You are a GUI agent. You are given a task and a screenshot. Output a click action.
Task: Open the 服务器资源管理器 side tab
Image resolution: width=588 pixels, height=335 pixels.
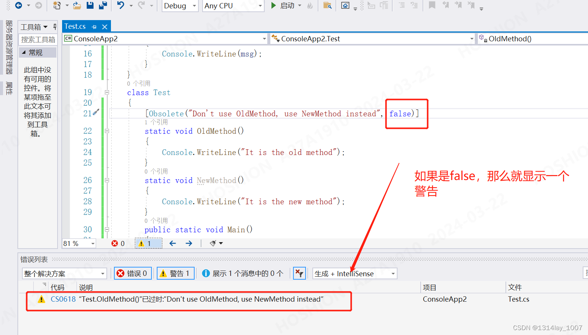pos(9,47)
